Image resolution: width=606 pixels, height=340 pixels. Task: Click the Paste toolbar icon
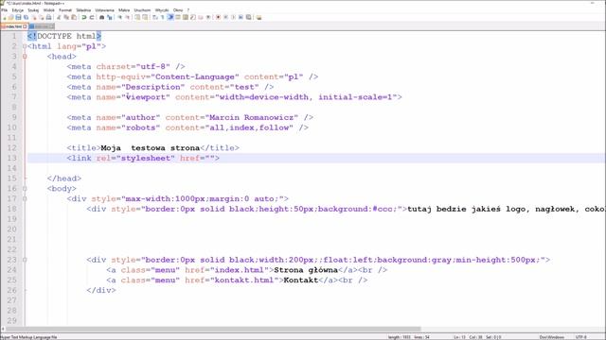pos(74,17)
